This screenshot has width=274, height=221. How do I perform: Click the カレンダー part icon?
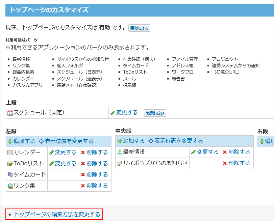(x=10, y=153)
